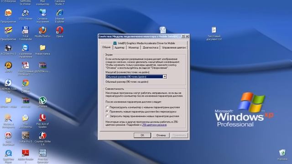Switch to the Адаптер tab
The image size is (292, 164).
(120, 47)
